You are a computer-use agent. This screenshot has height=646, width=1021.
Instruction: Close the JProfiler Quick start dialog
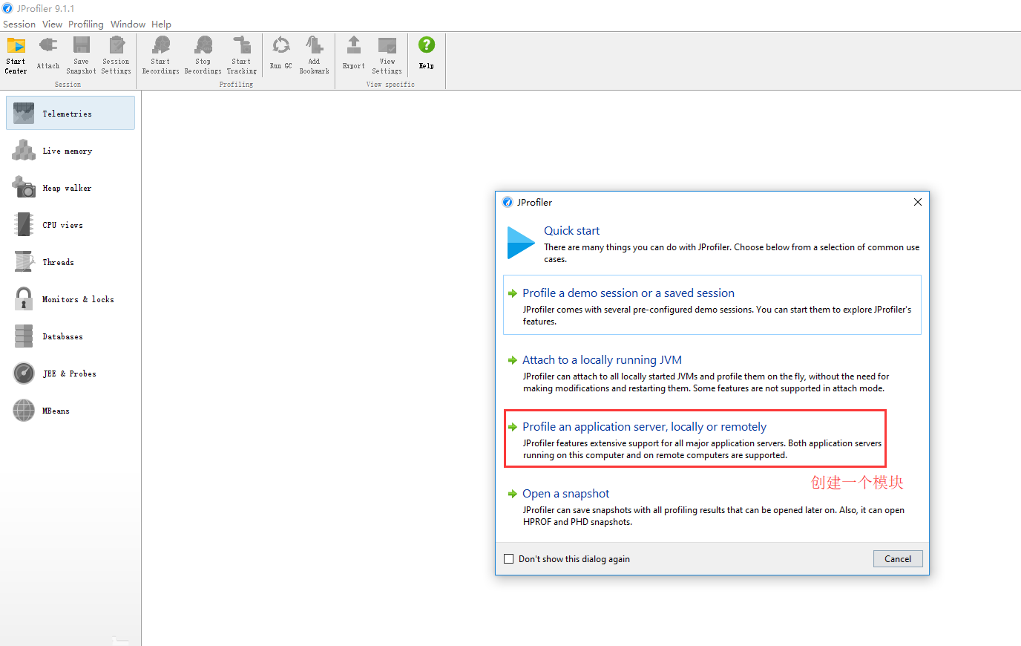tap(918, 202)
